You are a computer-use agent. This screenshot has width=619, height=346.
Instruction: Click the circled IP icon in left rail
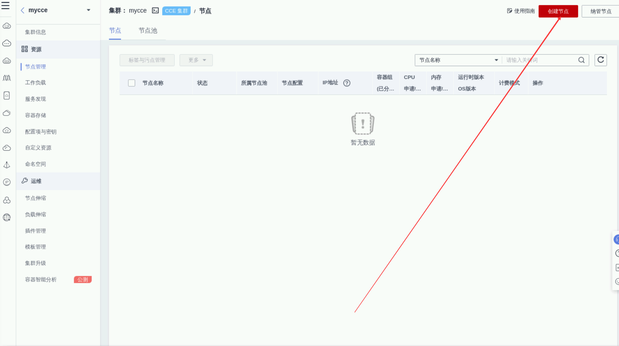7,182
